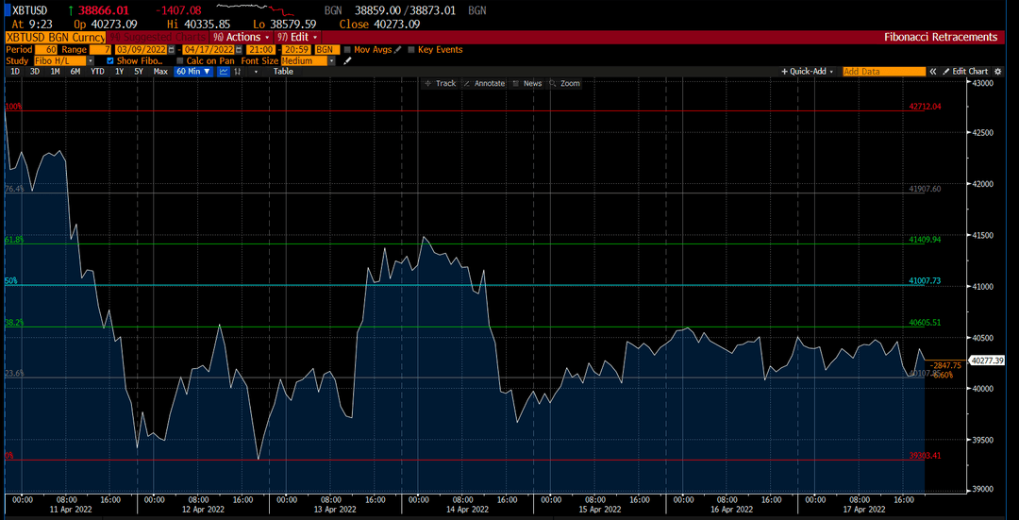Open the start date calendar picker
The image size is (1019, 520).
[171, 49]
